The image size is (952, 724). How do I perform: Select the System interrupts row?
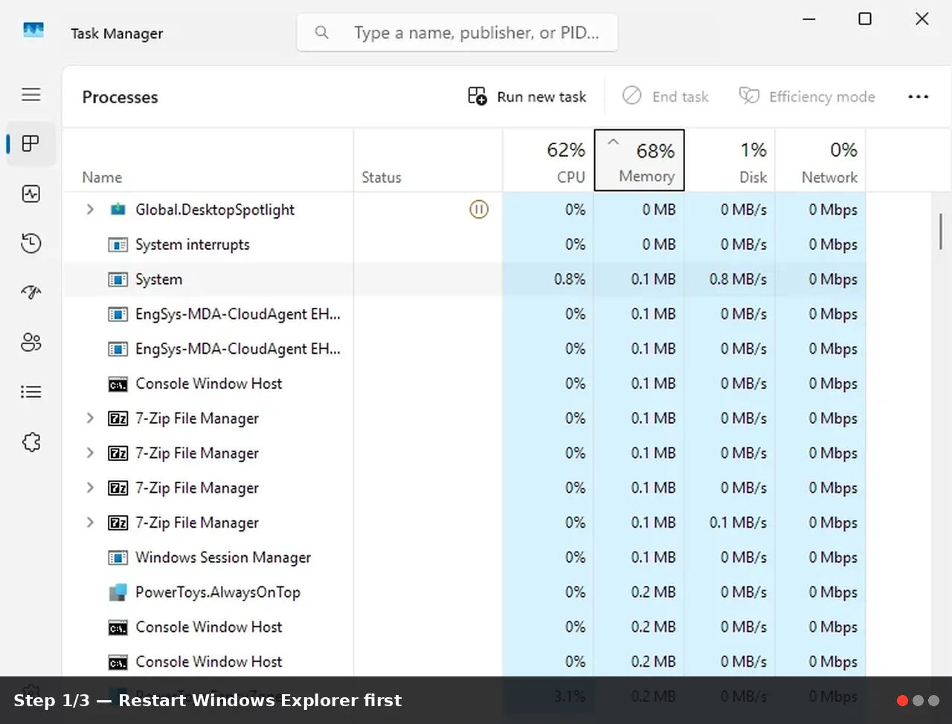click(465, 245)
